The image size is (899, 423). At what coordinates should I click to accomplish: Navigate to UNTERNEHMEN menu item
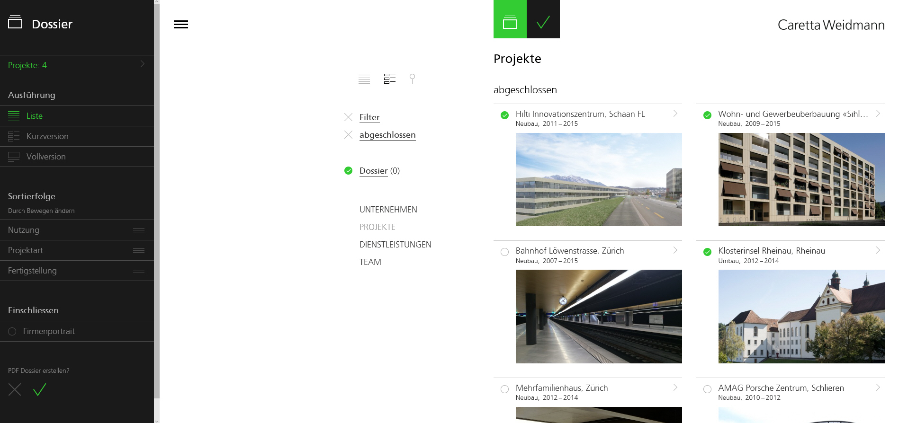pyautogui.click(x=388, y=210)
